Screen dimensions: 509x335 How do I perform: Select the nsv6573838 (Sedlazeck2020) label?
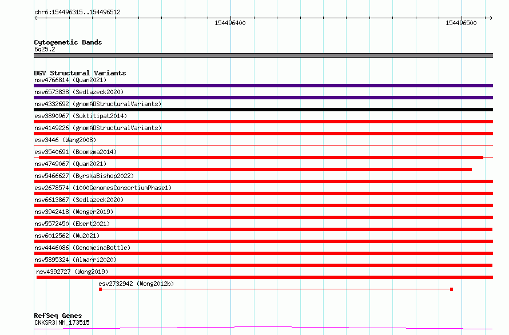tap(79, 92)
